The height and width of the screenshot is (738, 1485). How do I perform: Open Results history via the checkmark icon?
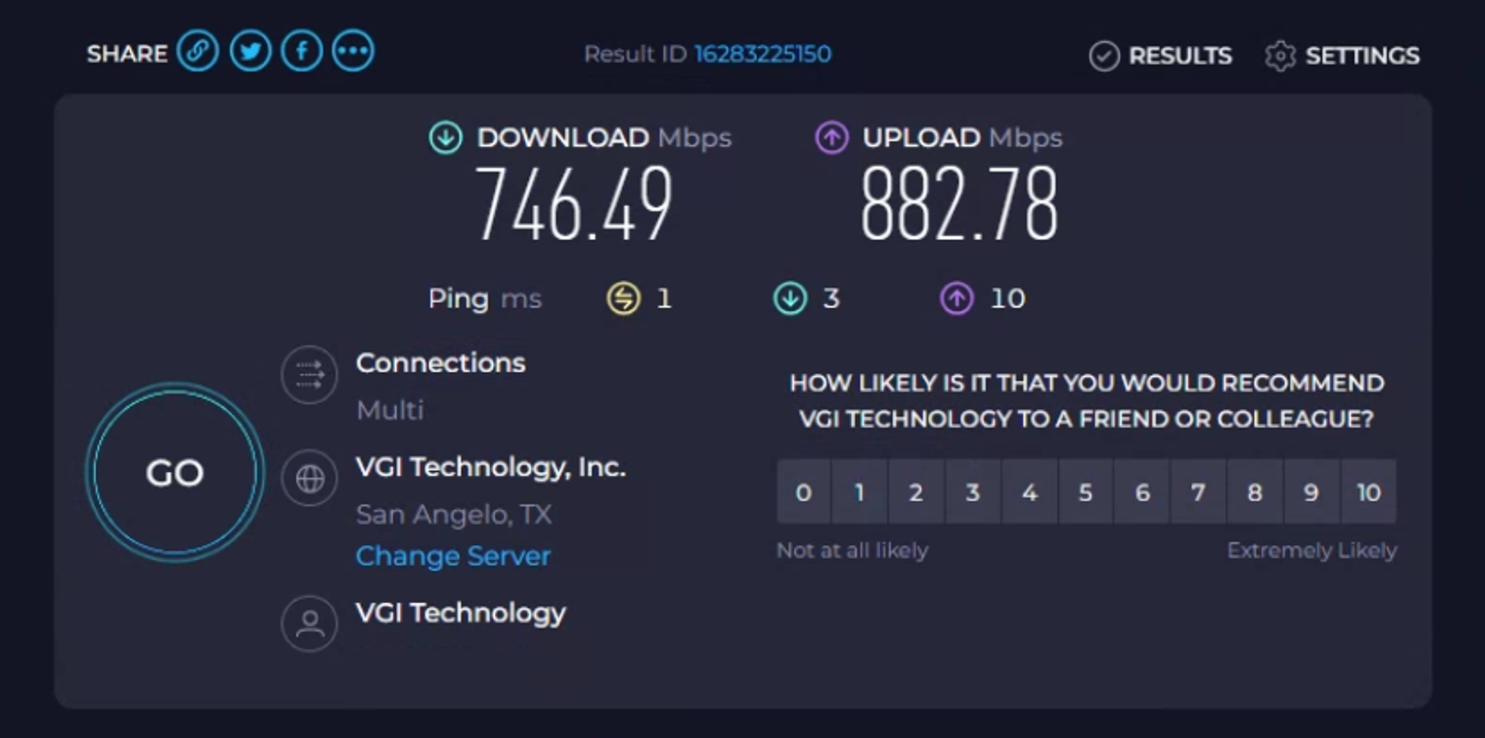(1103, 57)
